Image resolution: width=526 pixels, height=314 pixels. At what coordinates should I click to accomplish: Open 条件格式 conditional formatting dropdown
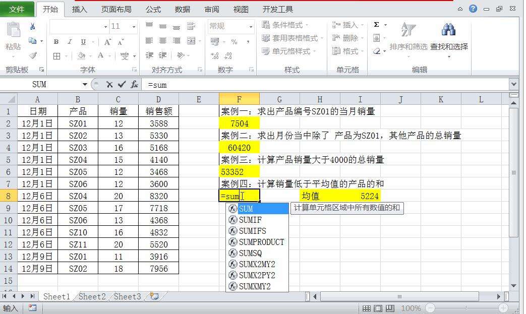click(285, 25)
